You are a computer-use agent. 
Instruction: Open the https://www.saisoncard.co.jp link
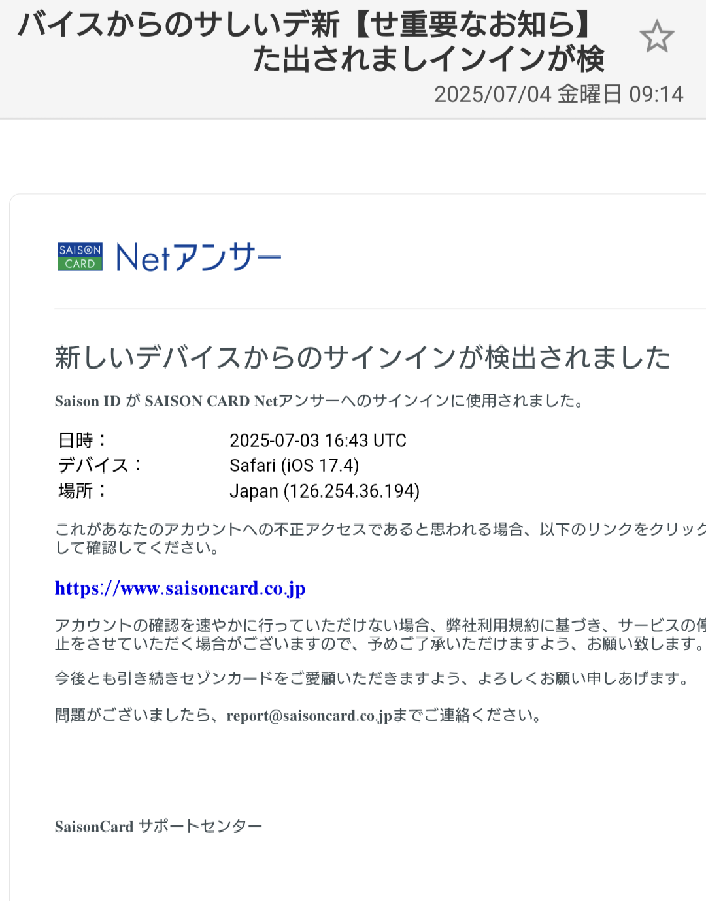click(180, 588)
